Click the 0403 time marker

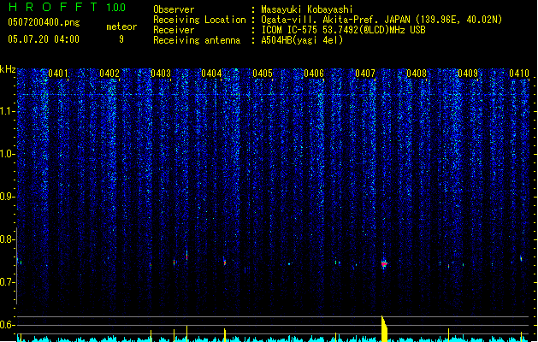click(x=161, y=74)
